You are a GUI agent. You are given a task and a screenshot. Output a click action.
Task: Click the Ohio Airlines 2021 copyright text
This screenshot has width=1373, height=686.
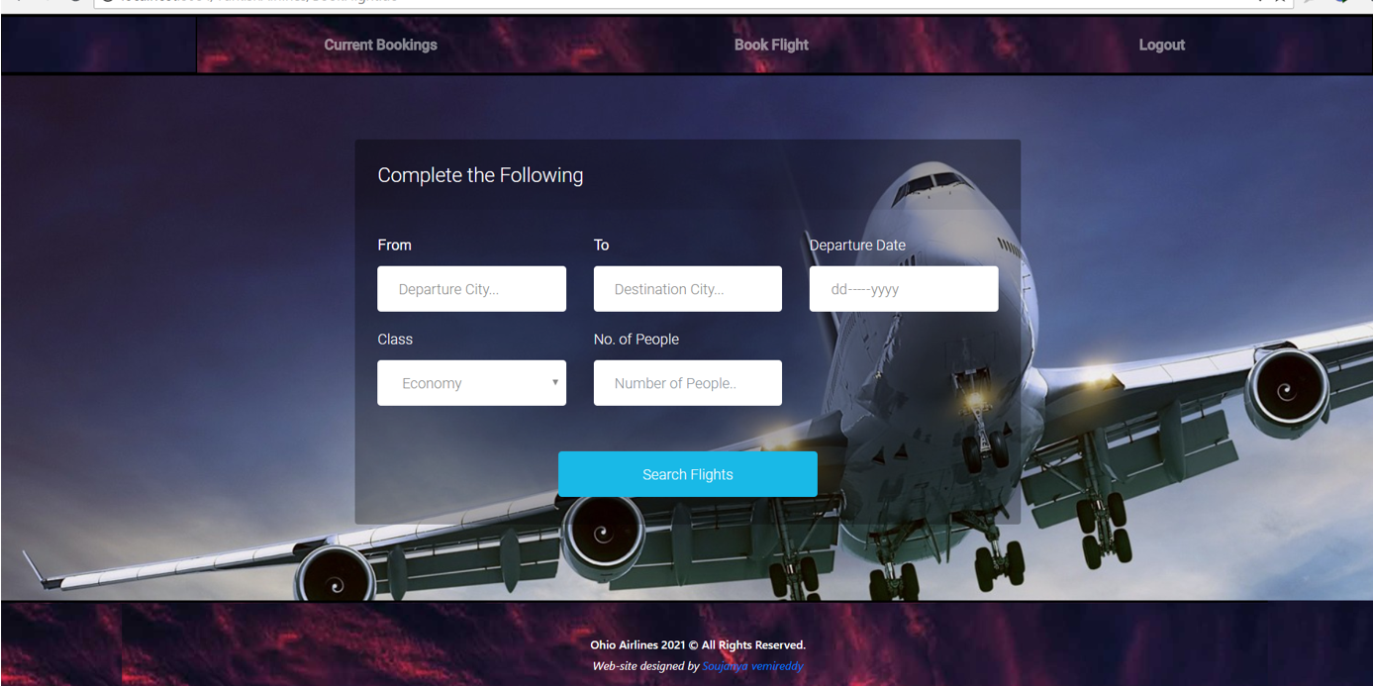[x=698, y=645]
